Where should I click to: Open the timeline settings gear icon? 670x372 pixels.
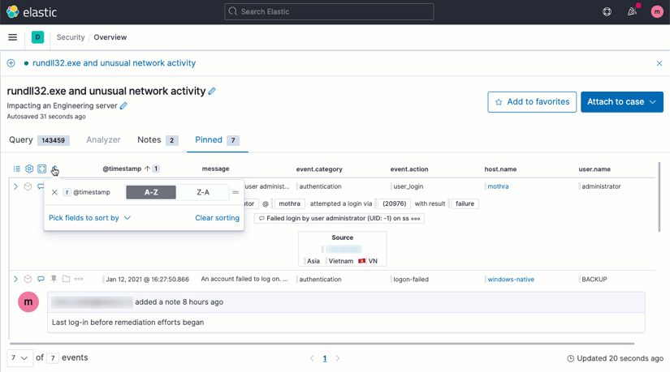coord(29,169)
